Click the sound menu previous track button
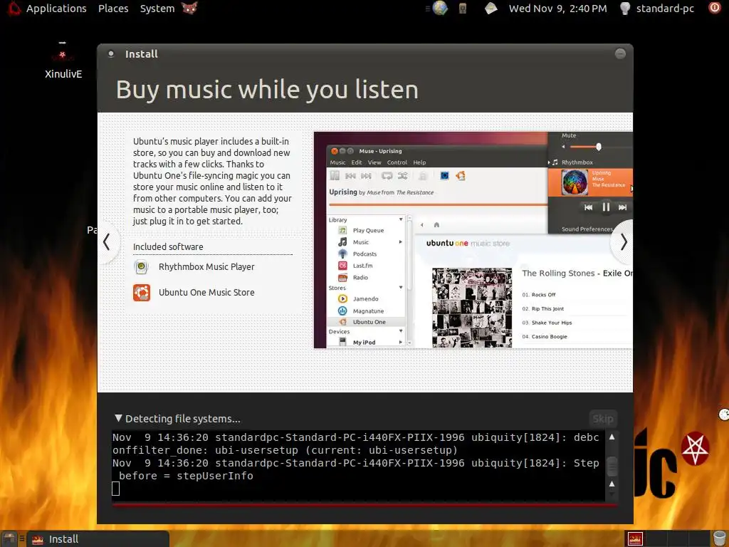The image size is (729, 547). pyautogui.click(x=588, y=207)
